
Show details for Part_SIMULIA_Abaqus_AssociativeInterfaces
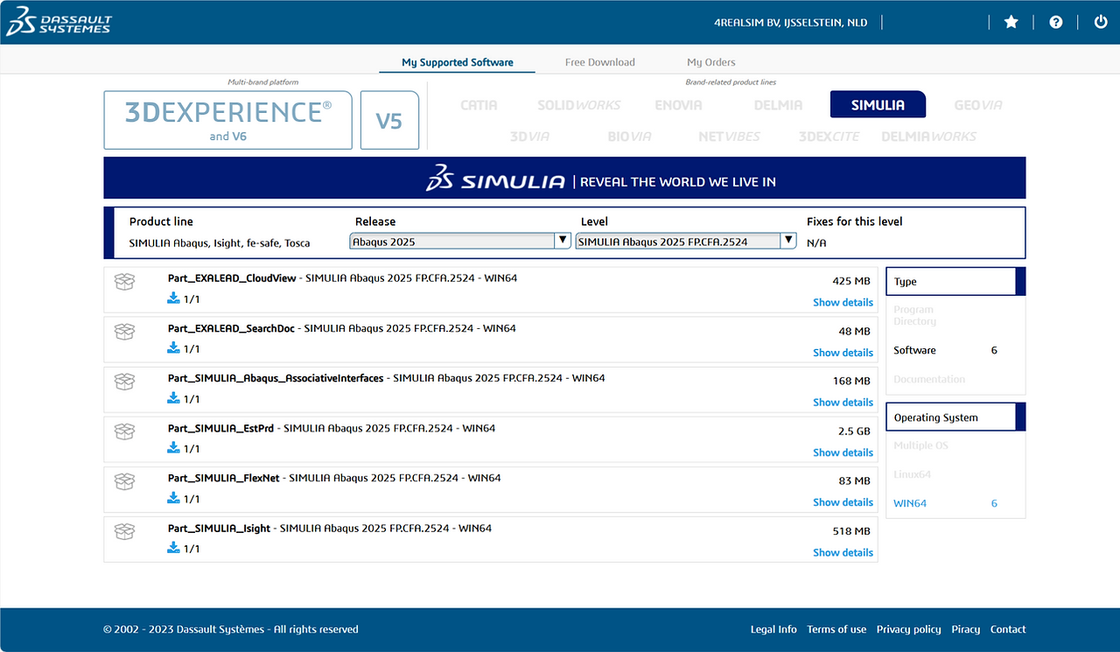coord(843,403)
